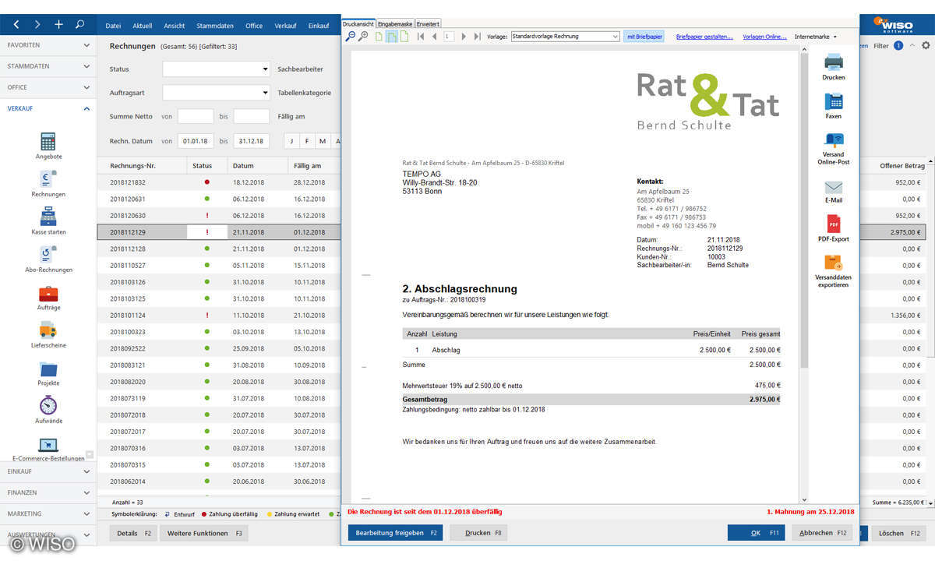
Task: Expand the Stammdaten sidebar section
Action: click(48, 66)
